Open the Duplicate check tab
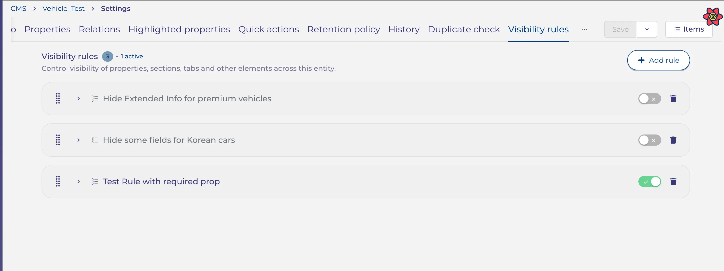 click(x=464, y=29)
